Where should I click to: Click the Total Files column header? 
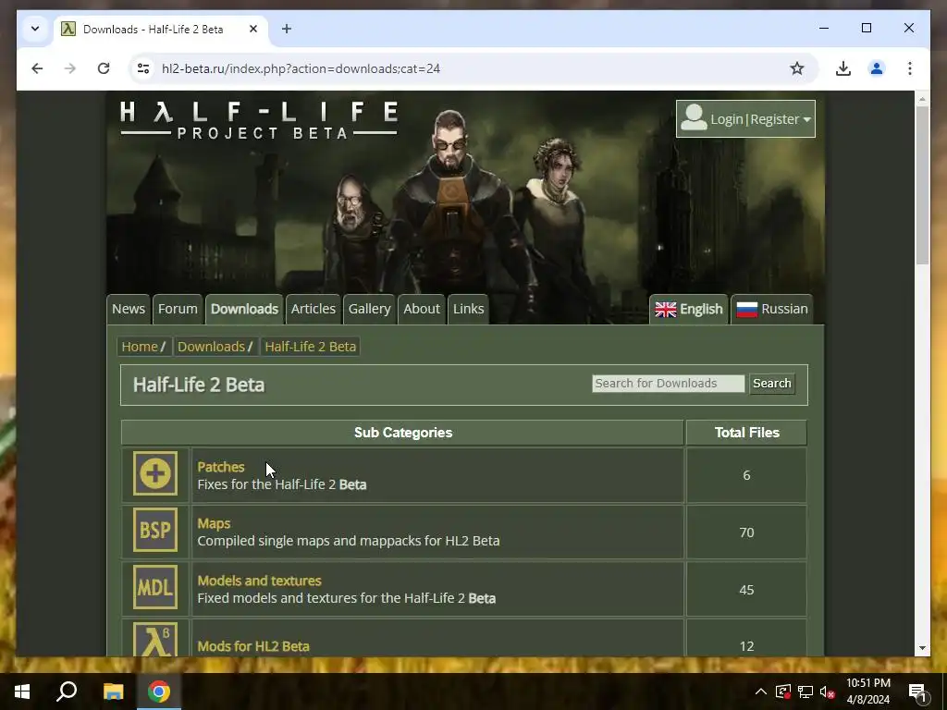[x=746, y=433]
